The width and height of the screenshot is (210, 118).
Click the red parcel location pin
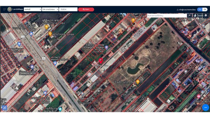(x=101, y=61)
